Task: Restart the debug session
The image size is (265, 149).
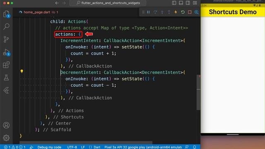Action: click(x=183, y=12)
